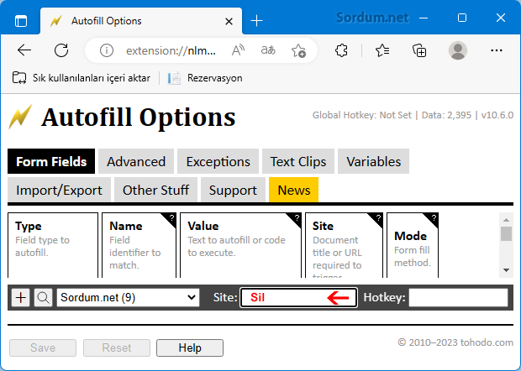The height and width of the screenshot is (371, 521).
Task: Click the 2010–2023 tohodo.com copyright text
Action: click(x=455, y=342)
